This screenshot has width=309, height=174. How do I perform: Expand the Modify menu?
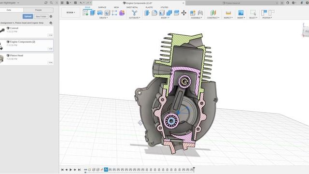coord(165,18)
